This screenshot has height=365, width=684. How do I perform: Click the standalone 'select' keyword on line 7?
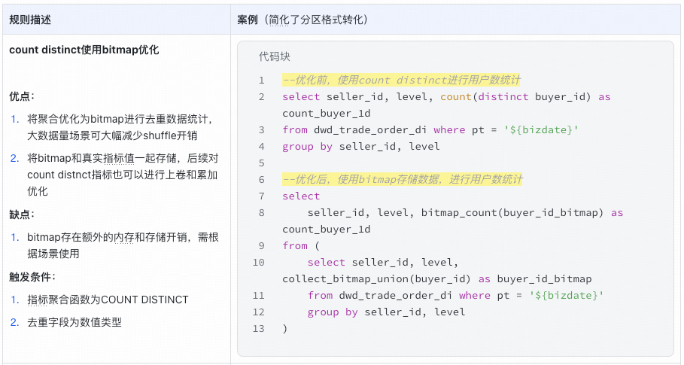[x=301, y=196]
